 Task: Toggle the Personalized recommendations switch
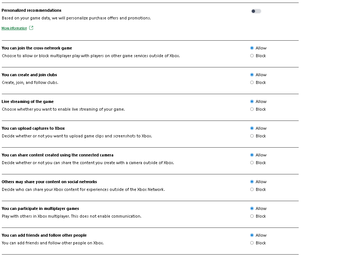[256, 11]
